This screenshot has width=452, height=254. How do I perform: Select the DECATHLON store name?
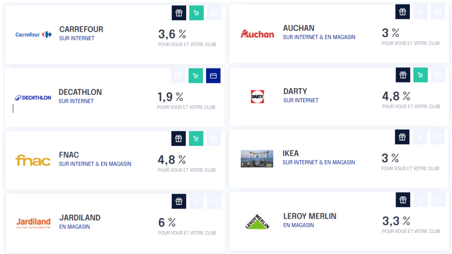point(80,92)
